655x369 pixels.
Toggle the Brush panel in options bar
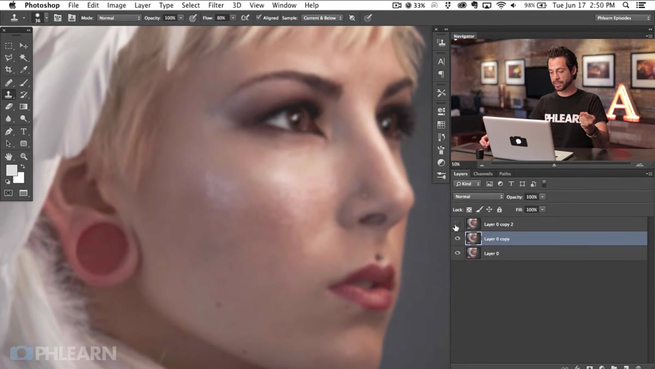point(58,18)
